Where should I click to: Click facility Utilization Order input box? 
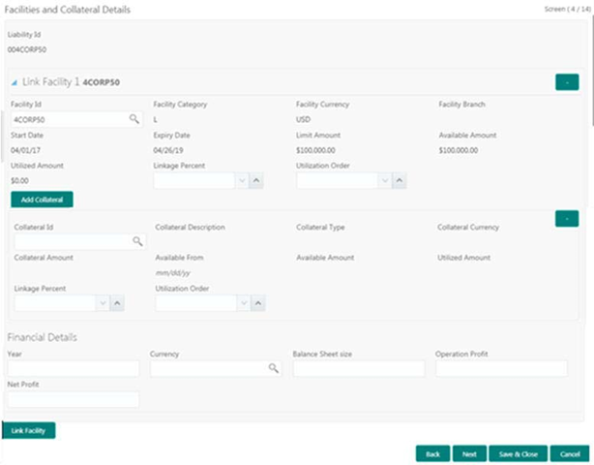338,181
